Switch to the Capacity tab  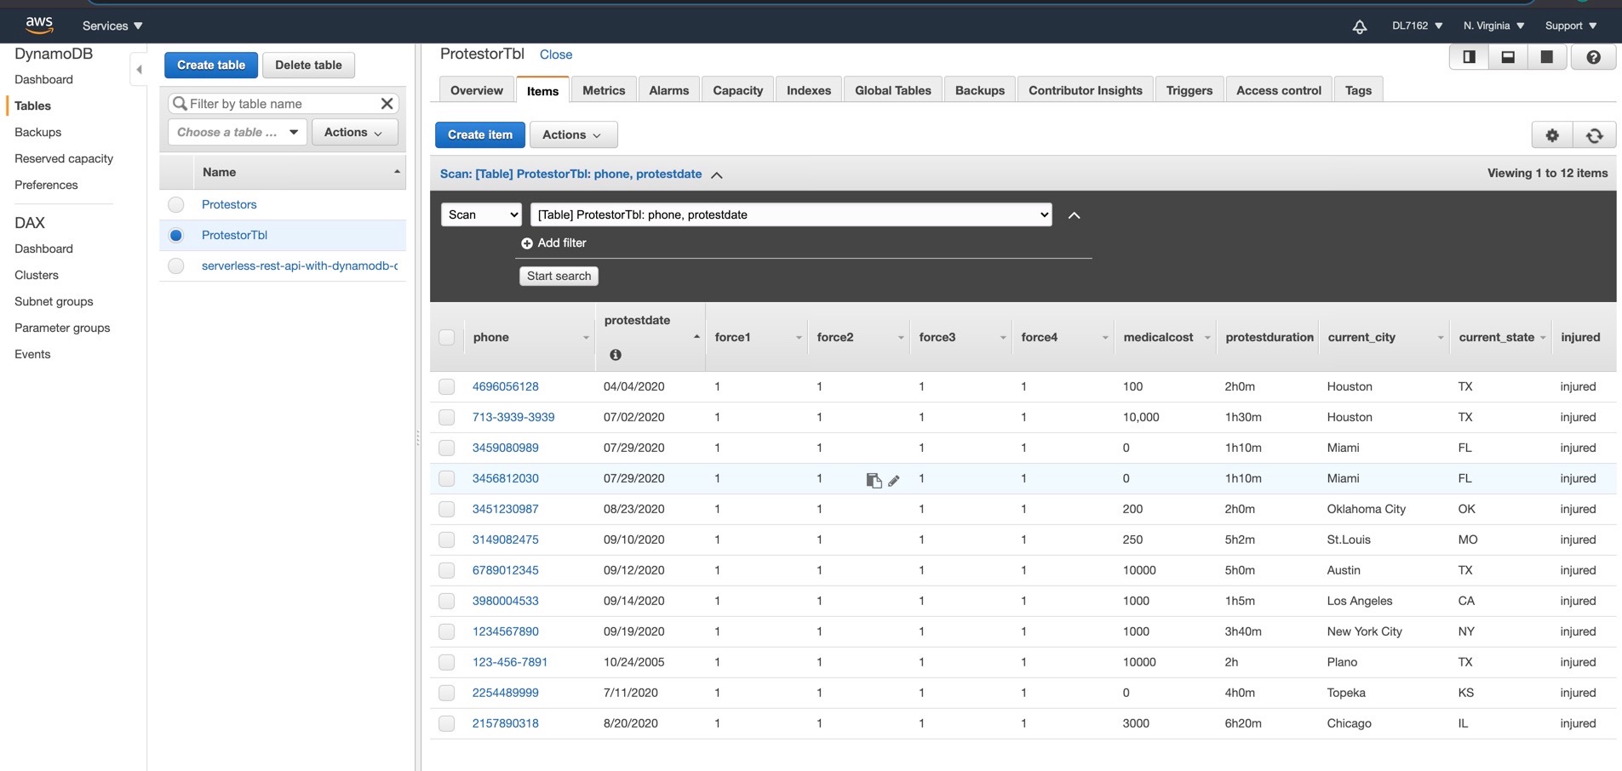click(738, 90)
